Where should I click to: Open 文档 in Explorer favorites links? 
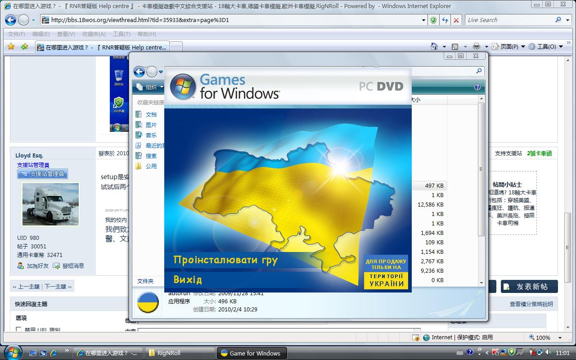pyautogui.click(x=151, y=114)
